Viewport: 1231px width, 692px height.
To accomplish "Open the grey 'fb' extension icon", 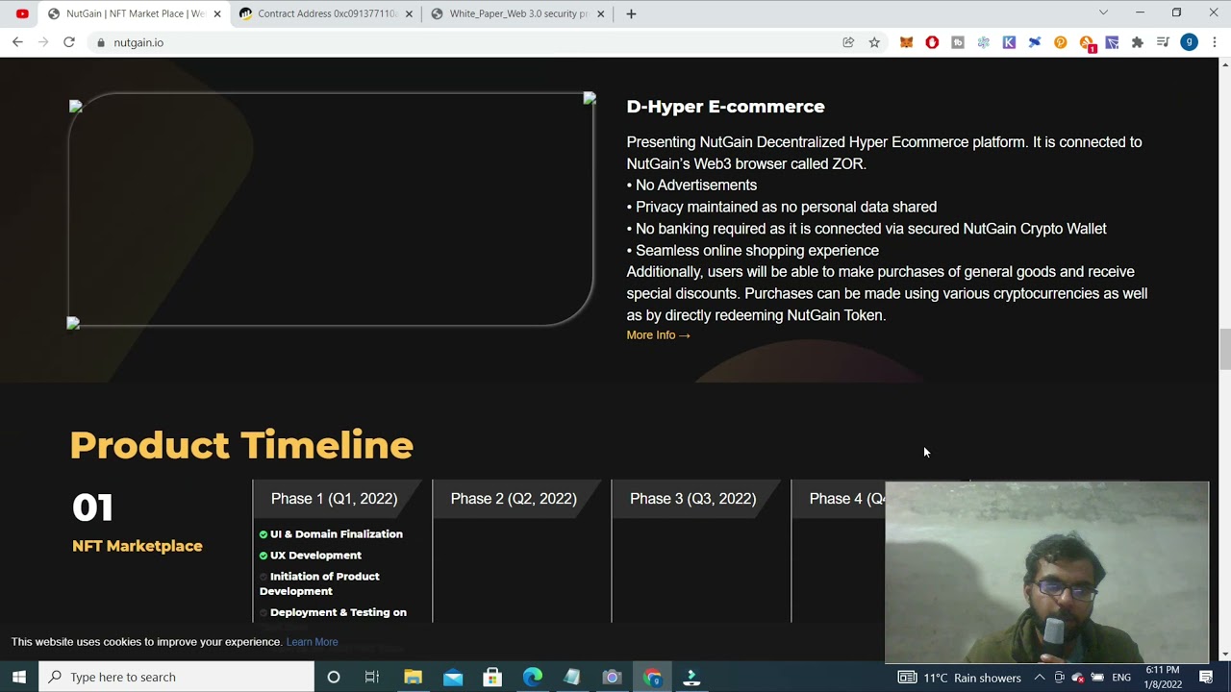I will (x=958, y=42).
